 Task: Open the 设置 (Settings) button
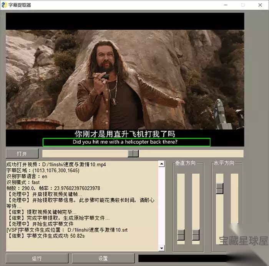point(103,258)
